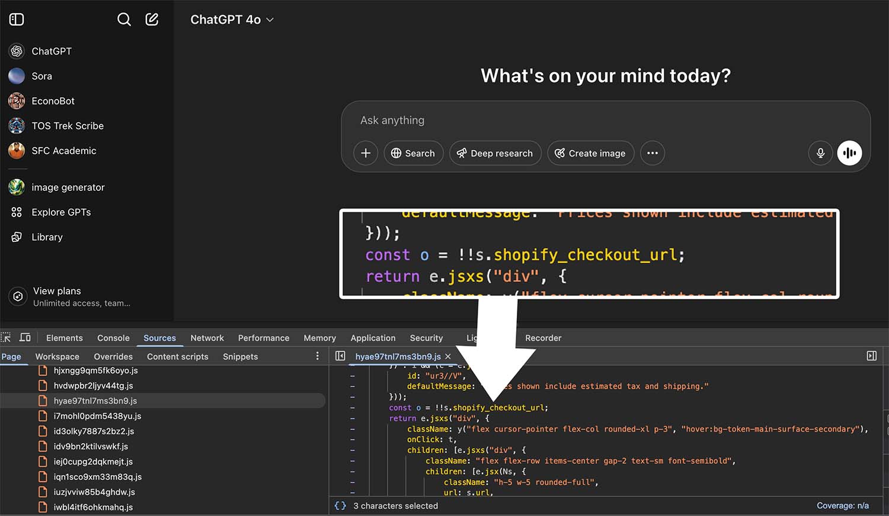Enable Deep research

[495, 153]
